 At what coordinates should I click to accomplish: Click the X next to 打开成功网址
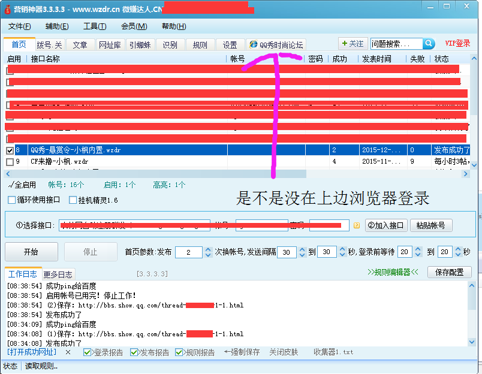68,352
